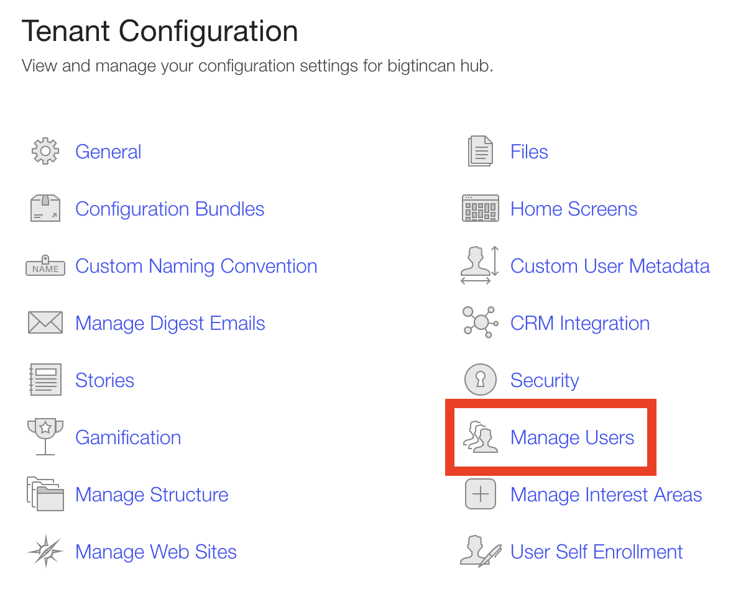This screenshot has height=615, width=751.
Task: Click the keyhole Security icon
Action: click(x=481, y=380)
